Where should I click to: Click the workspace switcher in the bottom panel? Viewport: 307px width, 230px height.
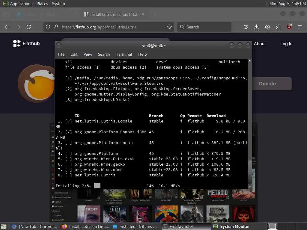[x=273, y=226]
